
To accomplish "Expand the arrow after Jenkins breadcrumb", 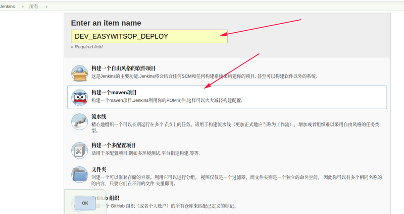I will [x=23, y=7].
